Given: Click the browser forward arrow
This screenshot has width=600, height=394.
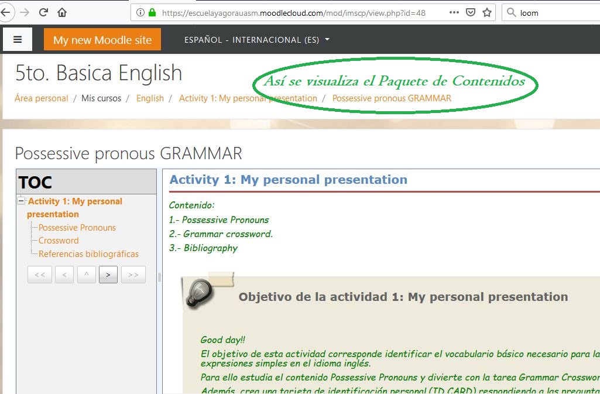Looking at the screenshot, I should [x=25, y=13].
